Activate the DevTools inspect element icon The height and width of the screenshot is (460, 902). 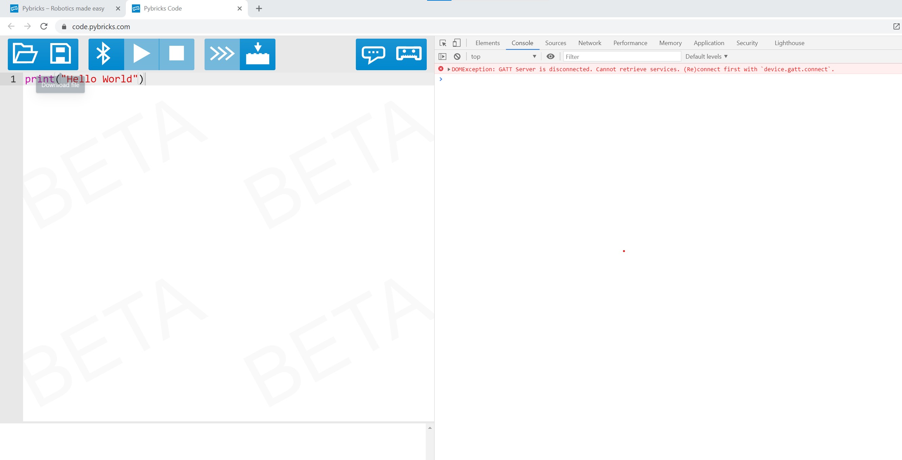coord(443,43)
